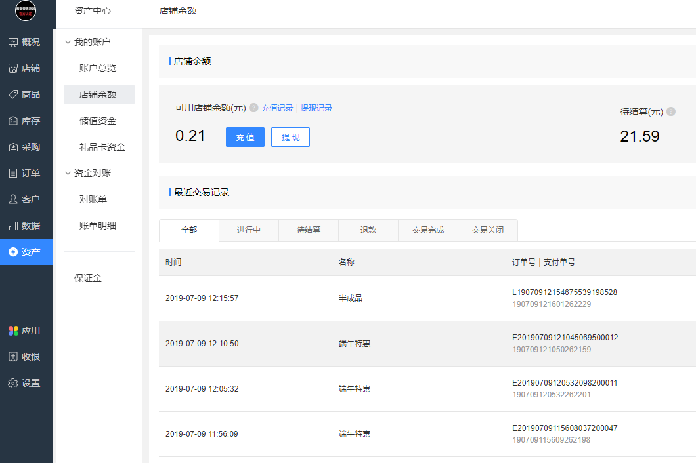Click order number E20190709120532098200011
The image size is (696, 463).
(x=565, y=383)
